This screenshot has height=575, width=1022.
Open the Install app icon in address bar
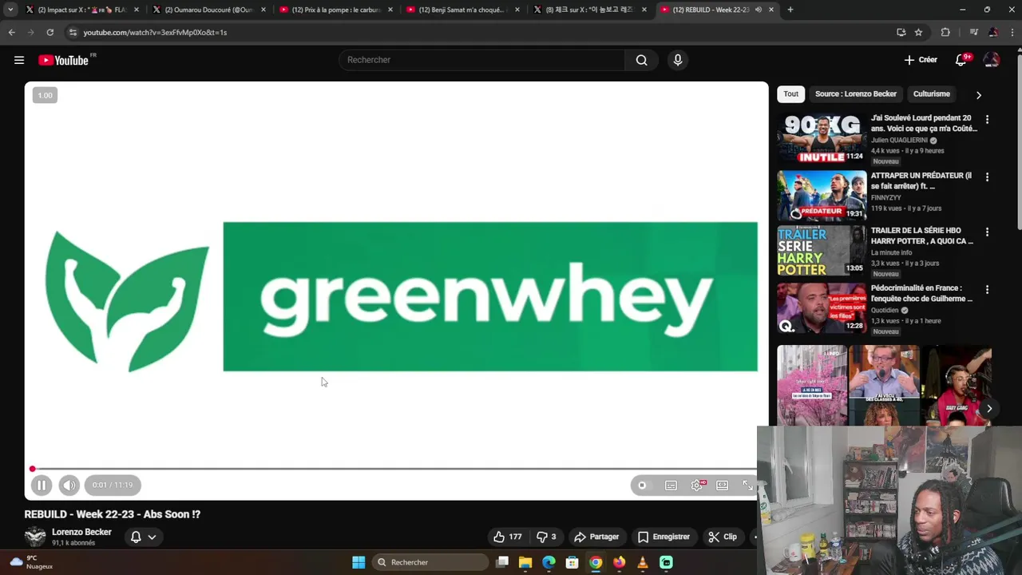click(901, 32)
